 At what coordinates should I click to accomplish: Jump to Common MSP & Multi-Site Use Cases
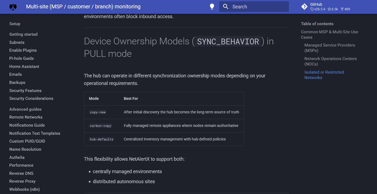[x=329, y=35]
